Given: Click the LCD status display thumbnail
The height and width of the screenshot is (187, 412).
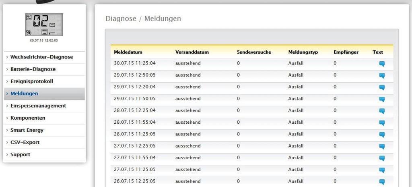Looking at the screenshot, I should click(44, 25).
